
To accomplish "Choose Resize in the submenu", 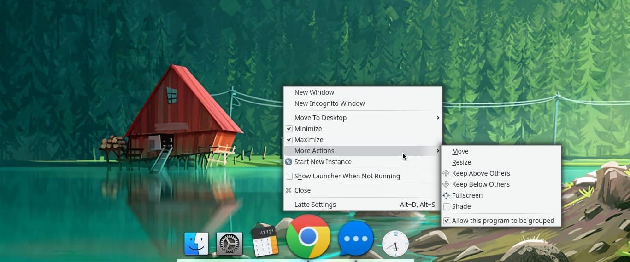I will pyautogui.click(x=501, y=162).
